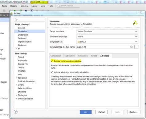Select Bitstream settings
The height and width of the screenshot is (119, 146).
pyautogui.click(x=22, y=45)
